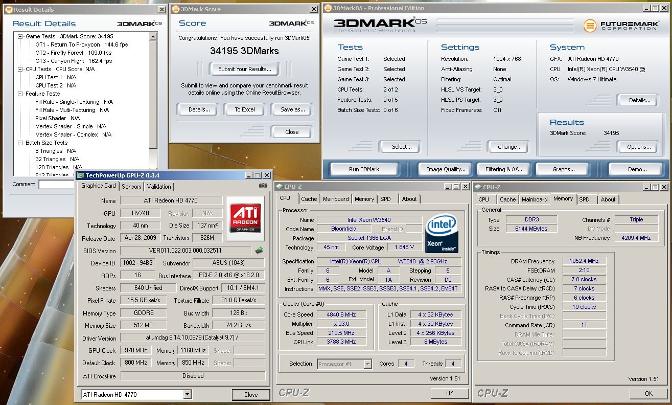Collapse the Batch Size Tests node
672x405 pixels.
[x=20, y=143]
